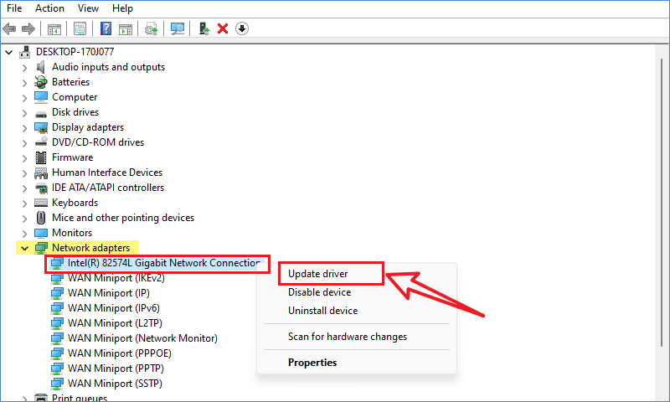Image resolution: width=670 pixels, height=402 pixels.
Task: Select the DVD/CD-ROM drives icon
Action: pyautogui.click(x=41, y=142)
